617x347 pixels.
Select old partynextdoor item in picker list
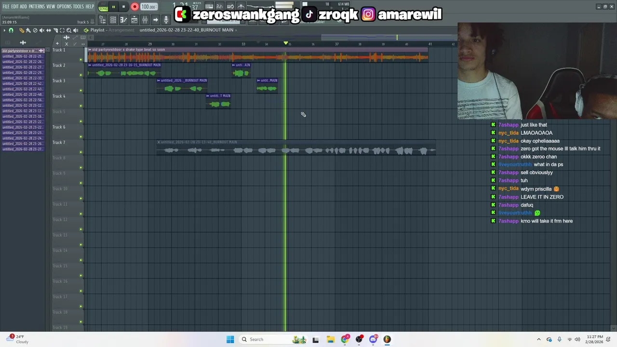(22, 51)
